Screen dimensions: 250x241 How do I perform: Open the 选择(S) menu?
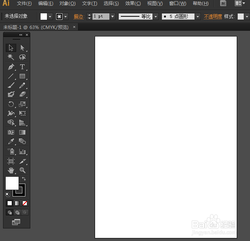click(111, 3)
